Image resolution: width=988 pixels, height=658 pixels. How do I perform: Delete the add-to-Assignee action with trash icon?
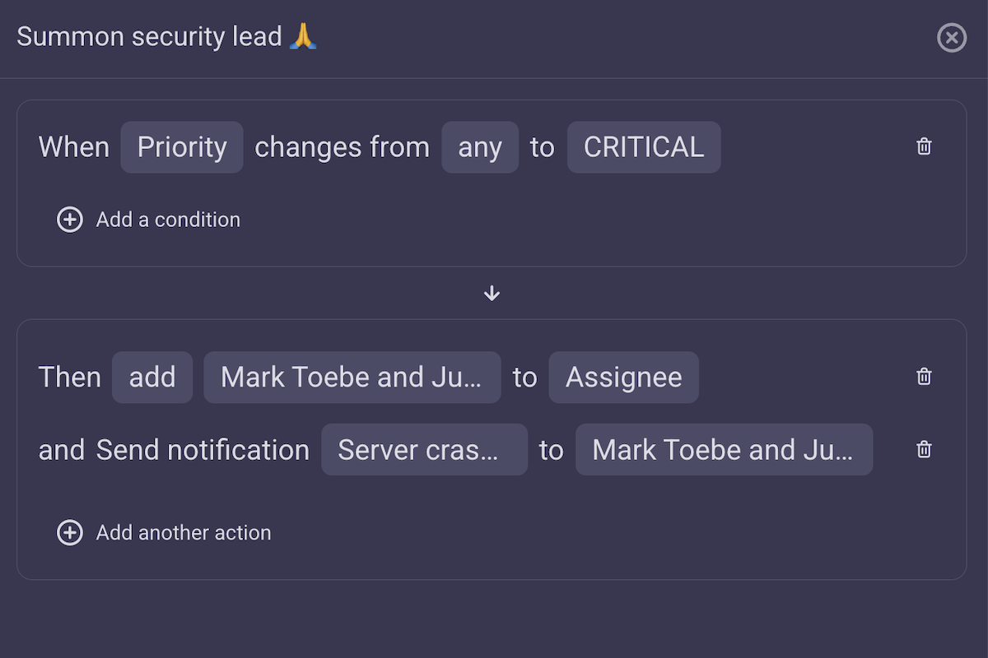[924, 377]
